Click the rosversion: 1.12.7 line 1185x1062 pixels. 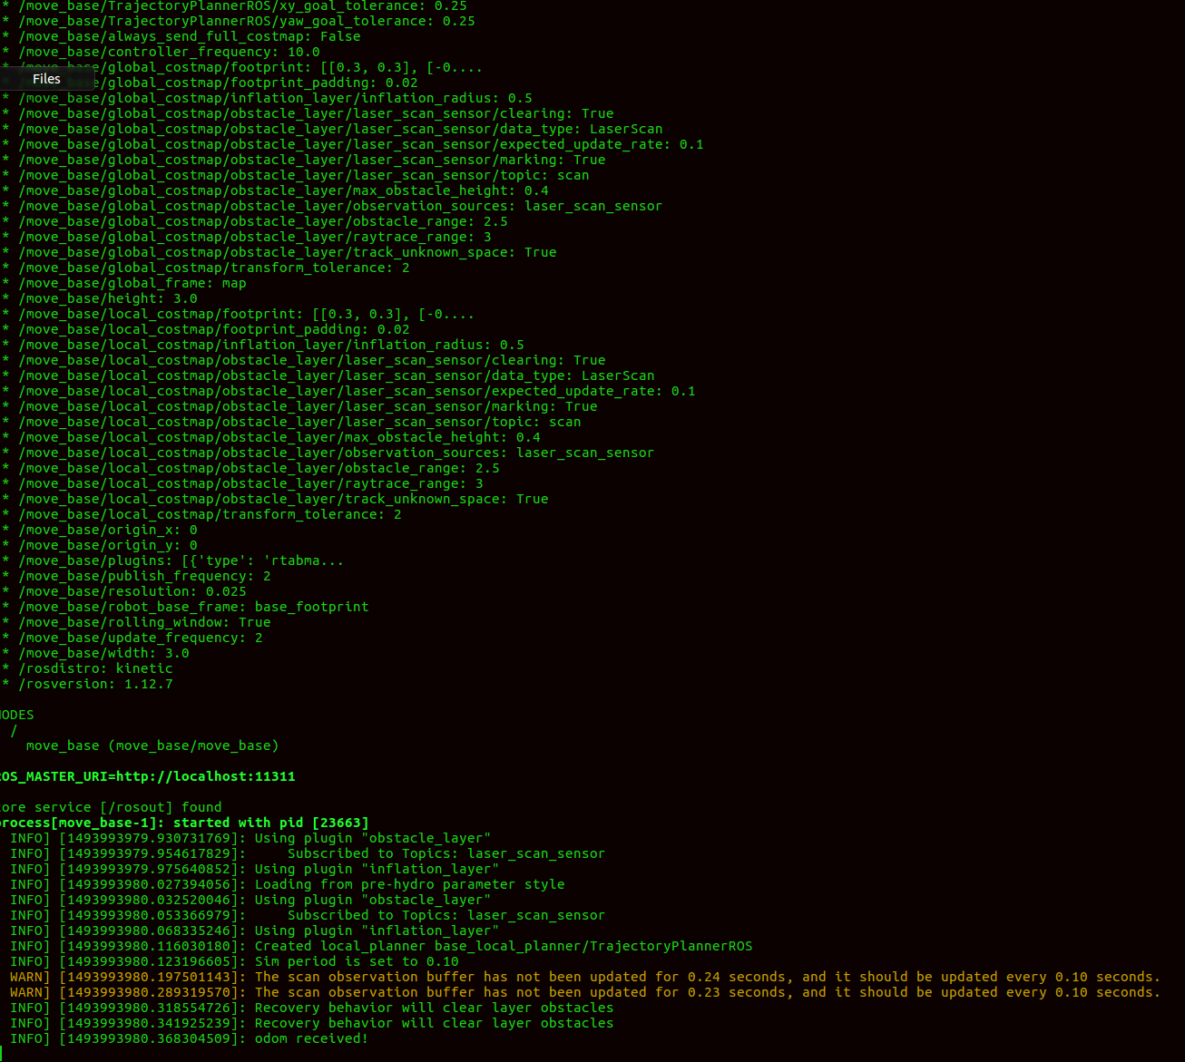[x=95, y=684]
